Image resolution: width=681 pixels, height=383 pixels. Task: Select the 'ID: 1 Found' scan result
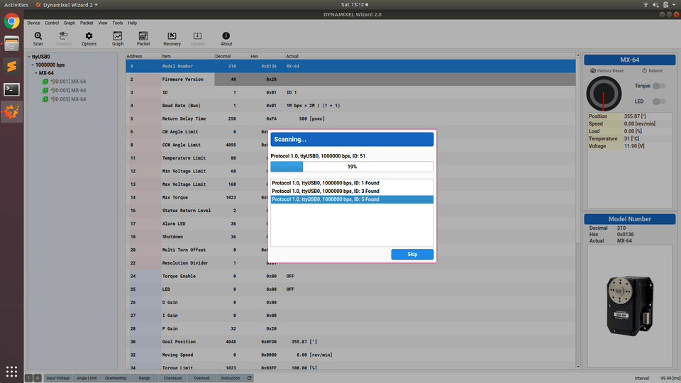[x=352, y=183]
